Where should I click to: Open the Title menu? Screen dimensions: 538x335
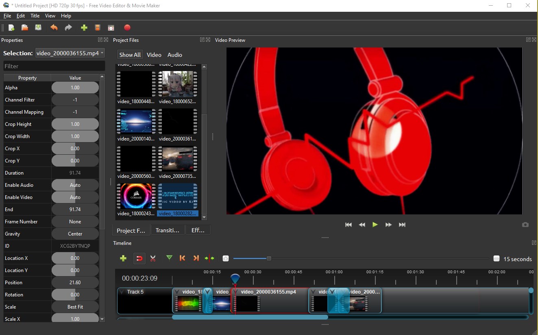pos(35,16)
